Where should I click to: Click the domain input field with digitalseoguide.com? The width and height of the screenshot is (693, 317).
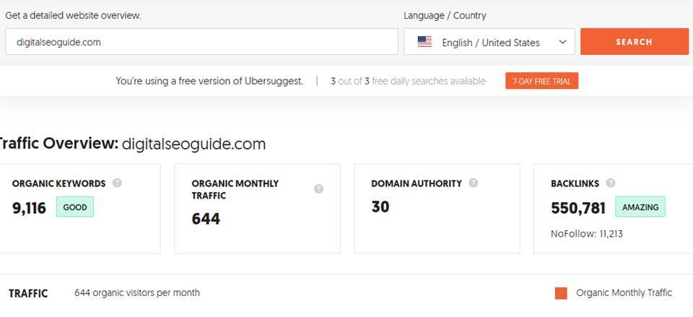(x=201, y=42)
